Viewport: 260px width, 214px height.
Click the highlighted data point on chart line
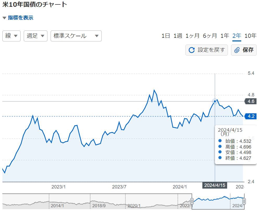click(x=215, y=101)
